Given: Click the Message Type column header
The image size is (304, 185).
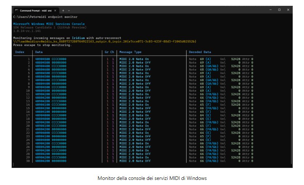Looking at the screenshot, I should (x=130, y=52).
